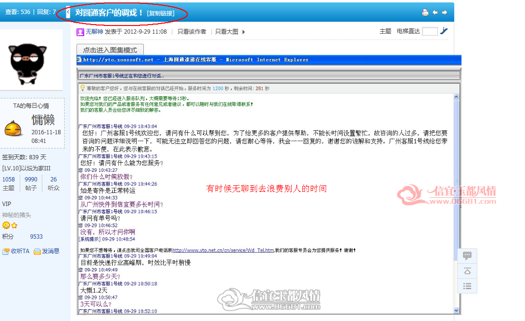This screenshot has height=321, width=525.
Task: Click the post date 2012-9-29 11:08
Action: coord(145,31)
